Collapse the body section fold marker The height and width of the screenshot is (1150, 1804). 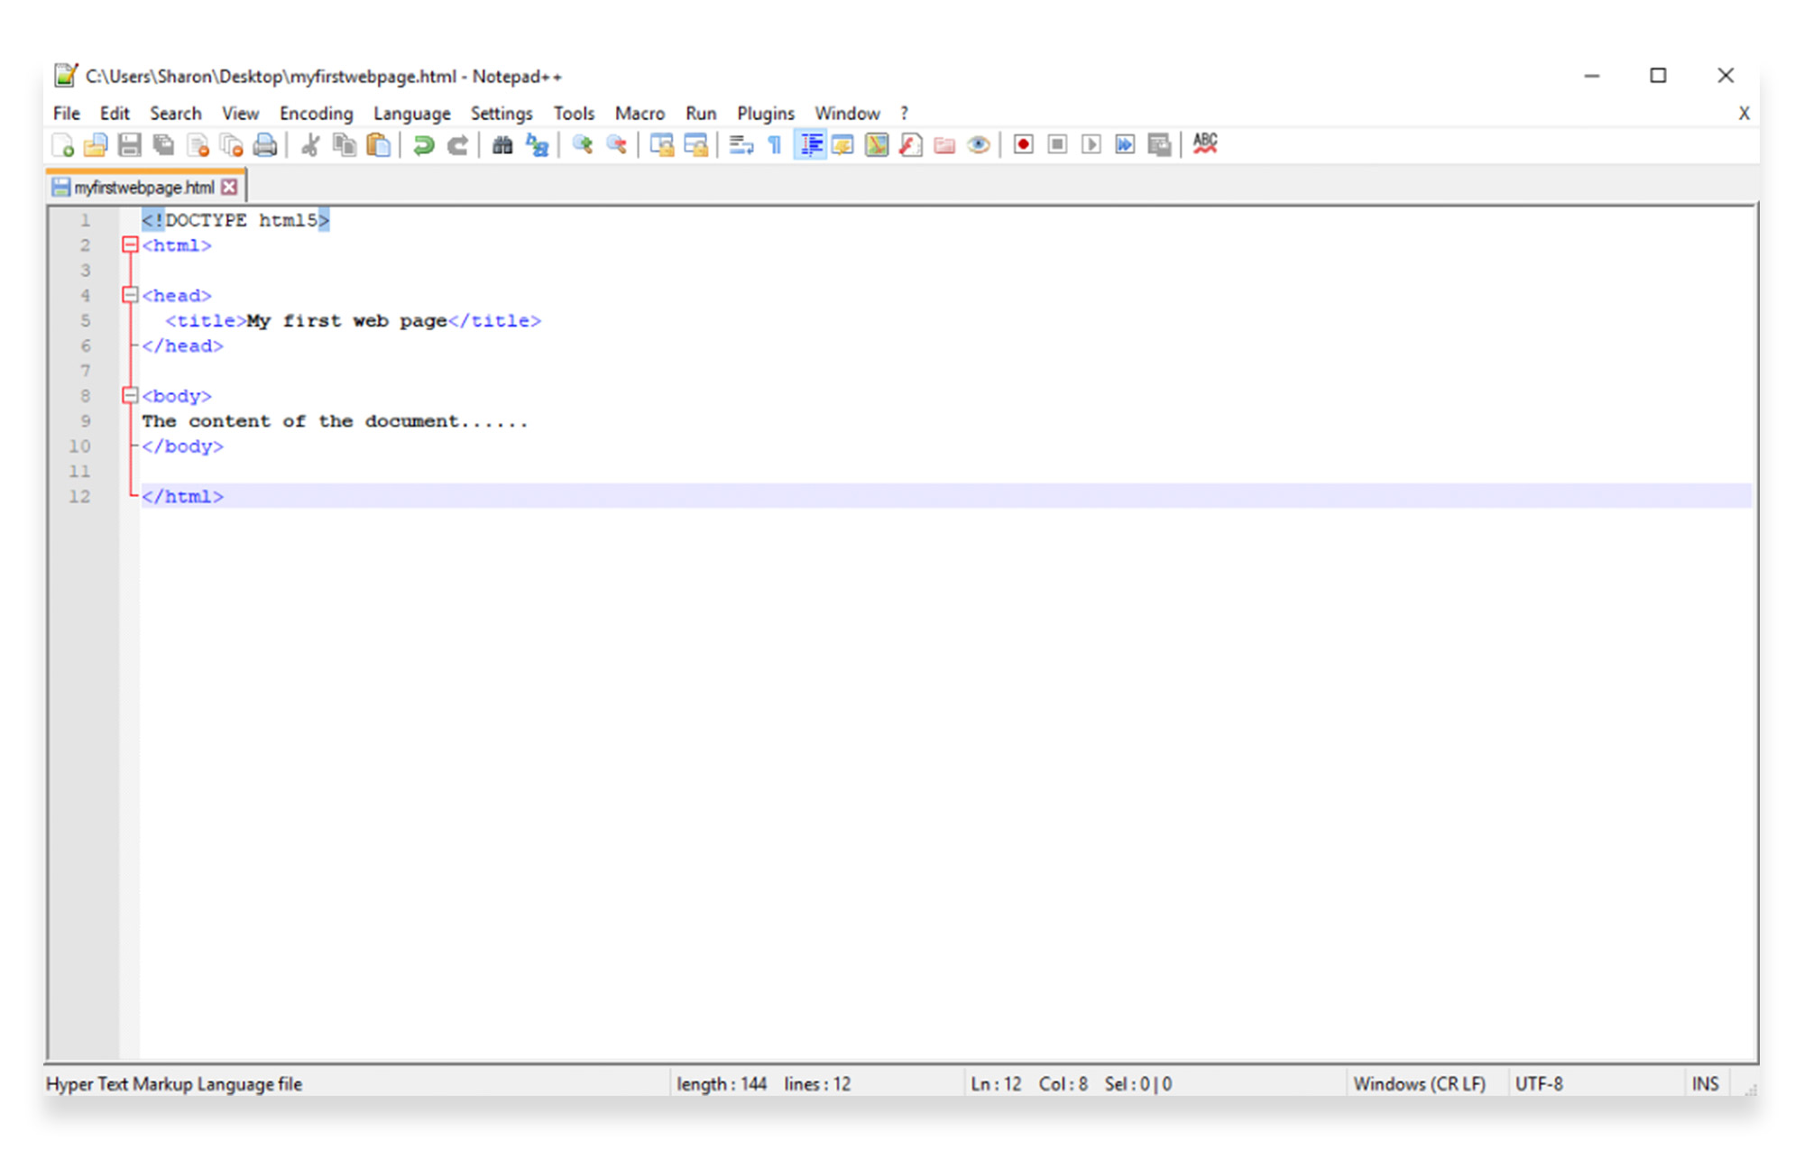pyautogui.click(x=129, y=395)
